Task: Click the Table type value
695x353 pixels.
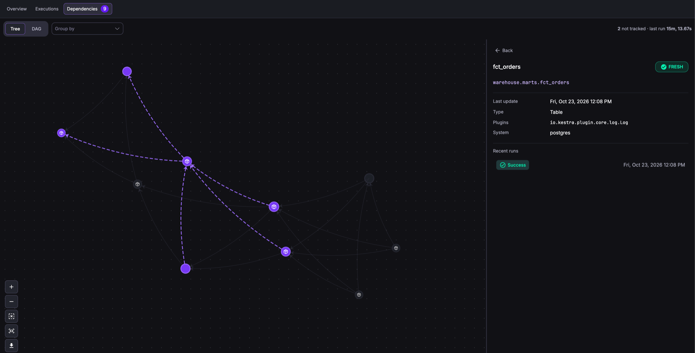Action: tap(556, 112)
